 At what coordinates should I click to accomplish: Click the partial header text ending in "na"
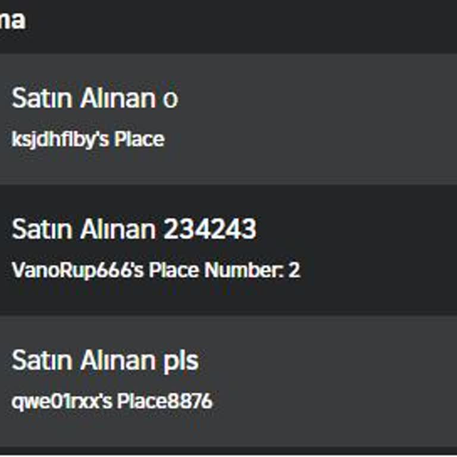point(12,20)
